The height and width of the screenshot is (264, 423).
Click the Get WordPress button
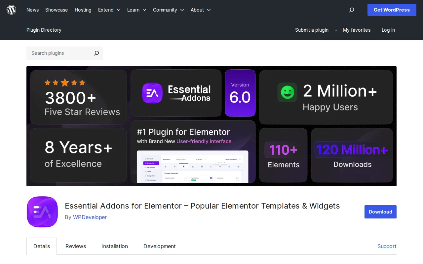[x=392, y=10]
